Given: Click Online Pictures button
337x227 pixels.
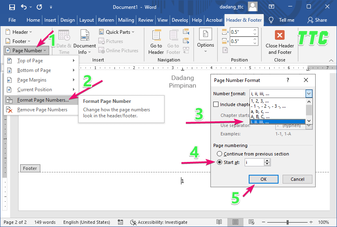Looking at the screenshot, I should tap(119, 51).
